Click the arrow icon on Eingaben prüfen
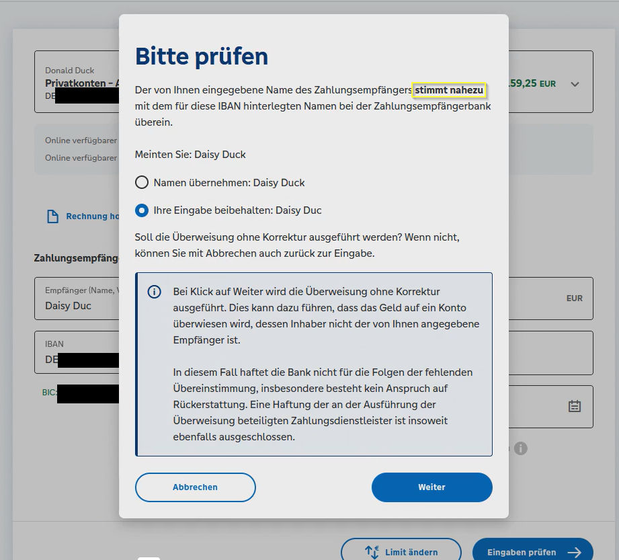Image resolution: width=619 pixels, height=560 pixels. coord(573,552)
